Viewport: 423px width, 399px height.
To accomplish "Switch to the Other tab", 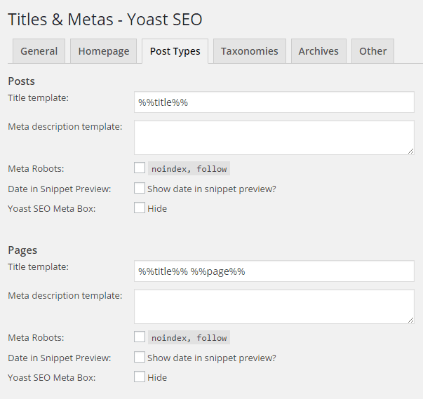I will coord(372,51).
